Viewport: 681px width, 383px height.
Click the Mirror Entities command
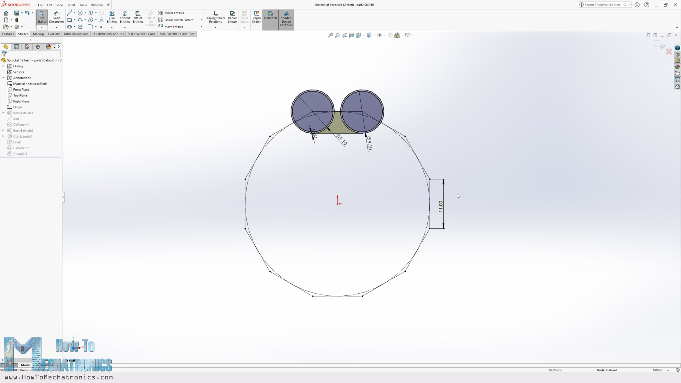pyautogui.click(x=174, y=13)
